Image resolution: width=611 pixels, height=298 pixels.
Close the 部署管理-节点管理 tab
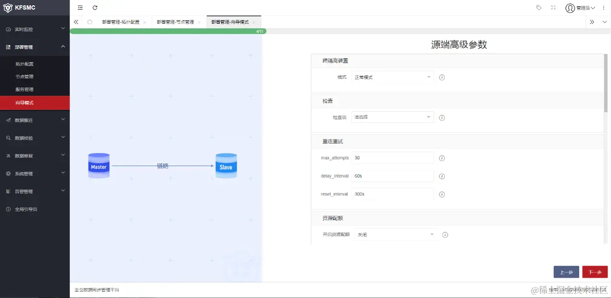[199, 22]
